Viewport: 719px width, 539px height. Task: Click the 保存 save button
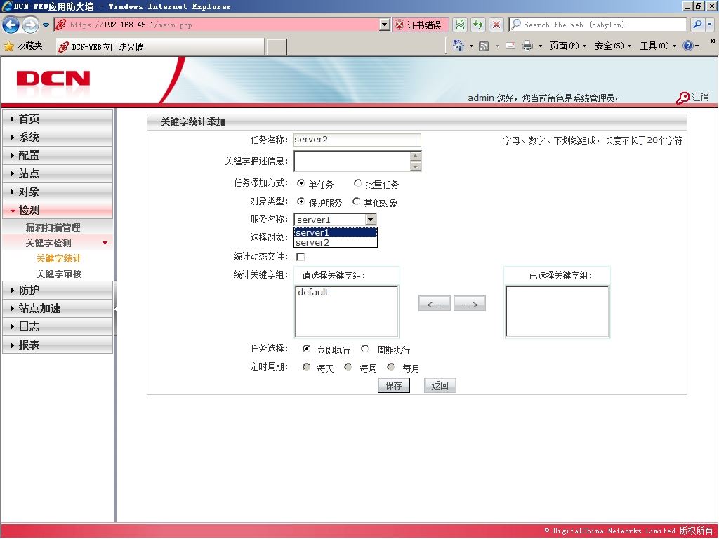point(393,385)
